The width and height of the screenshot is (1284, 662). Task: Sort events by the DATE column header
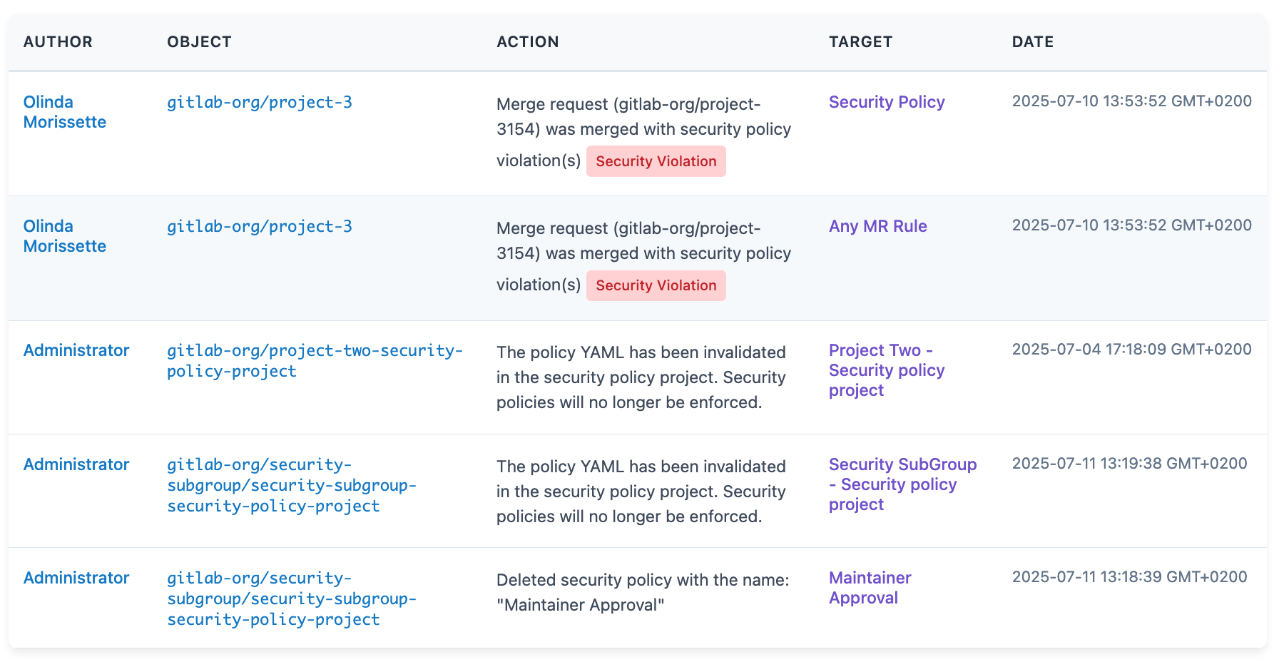(x=1031, y=41)
